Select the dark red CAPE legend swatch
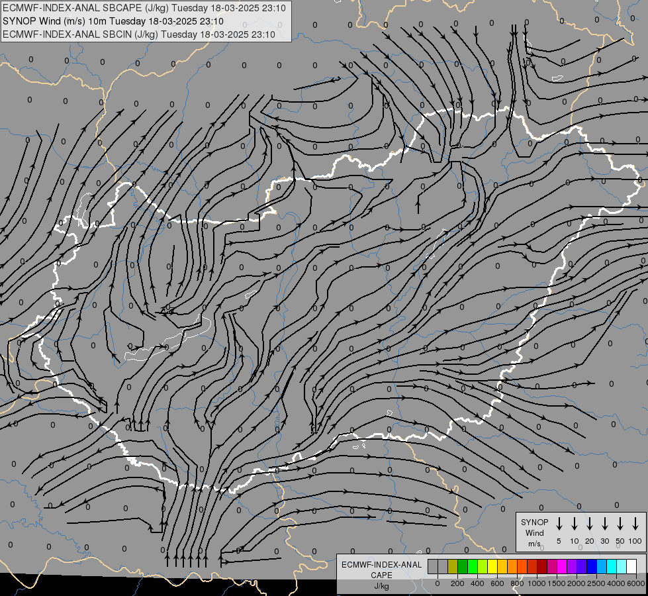648x596 pixels. coord(542,566)
